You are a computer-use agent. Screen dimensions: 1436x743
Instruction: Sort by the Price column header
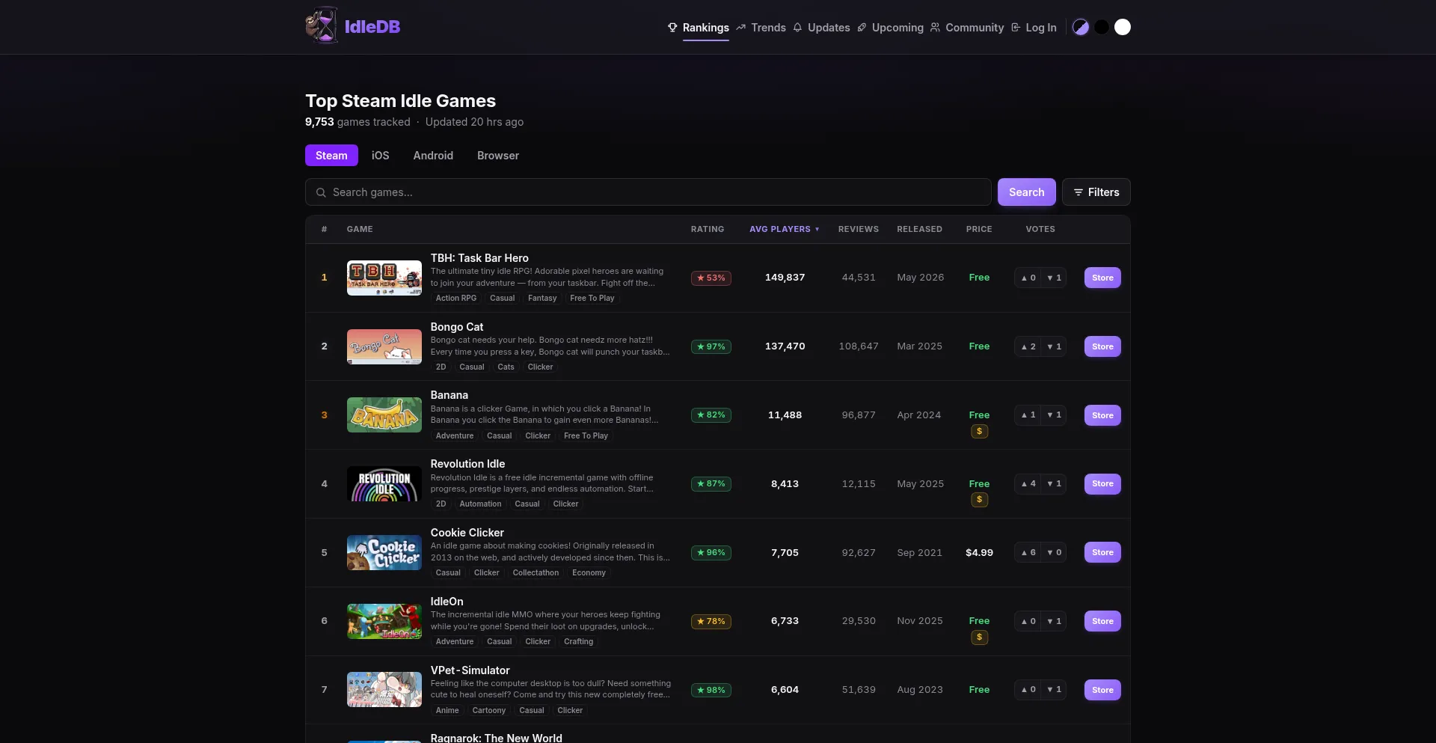click(x=979, y=229)
